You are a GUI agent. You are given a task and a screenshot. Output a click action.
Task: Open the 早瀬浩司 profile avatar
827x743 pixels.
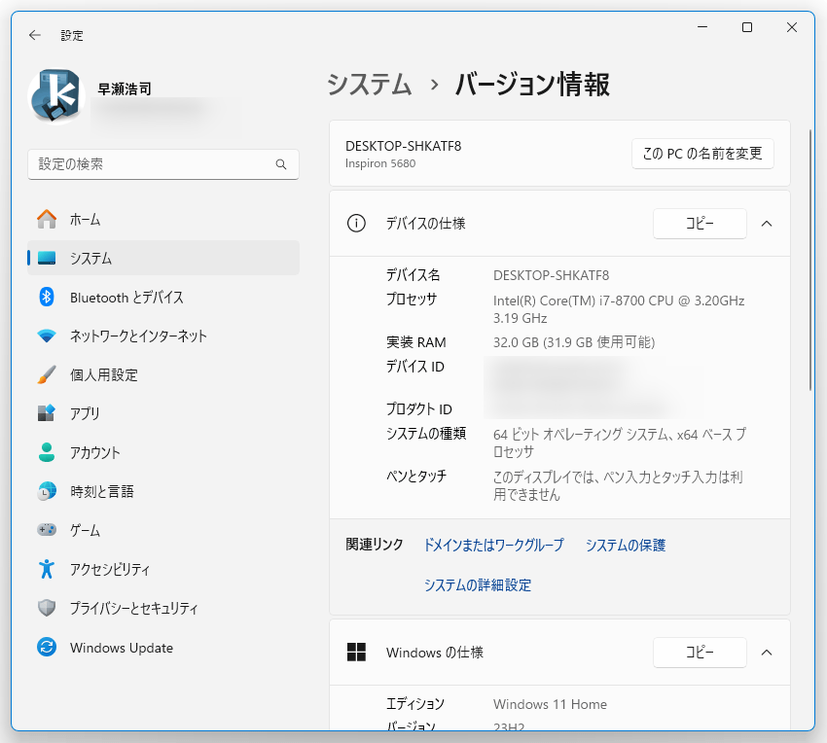pyautogui.click(x=55, y=96)
